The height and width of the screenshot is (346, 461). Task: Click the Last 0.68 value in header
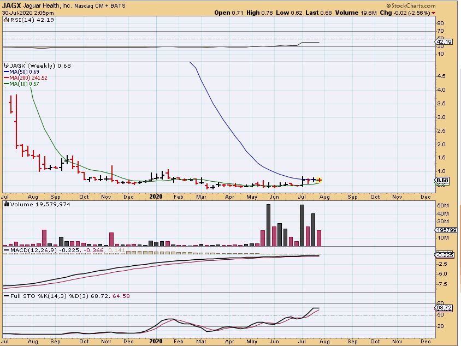(318, 13)
